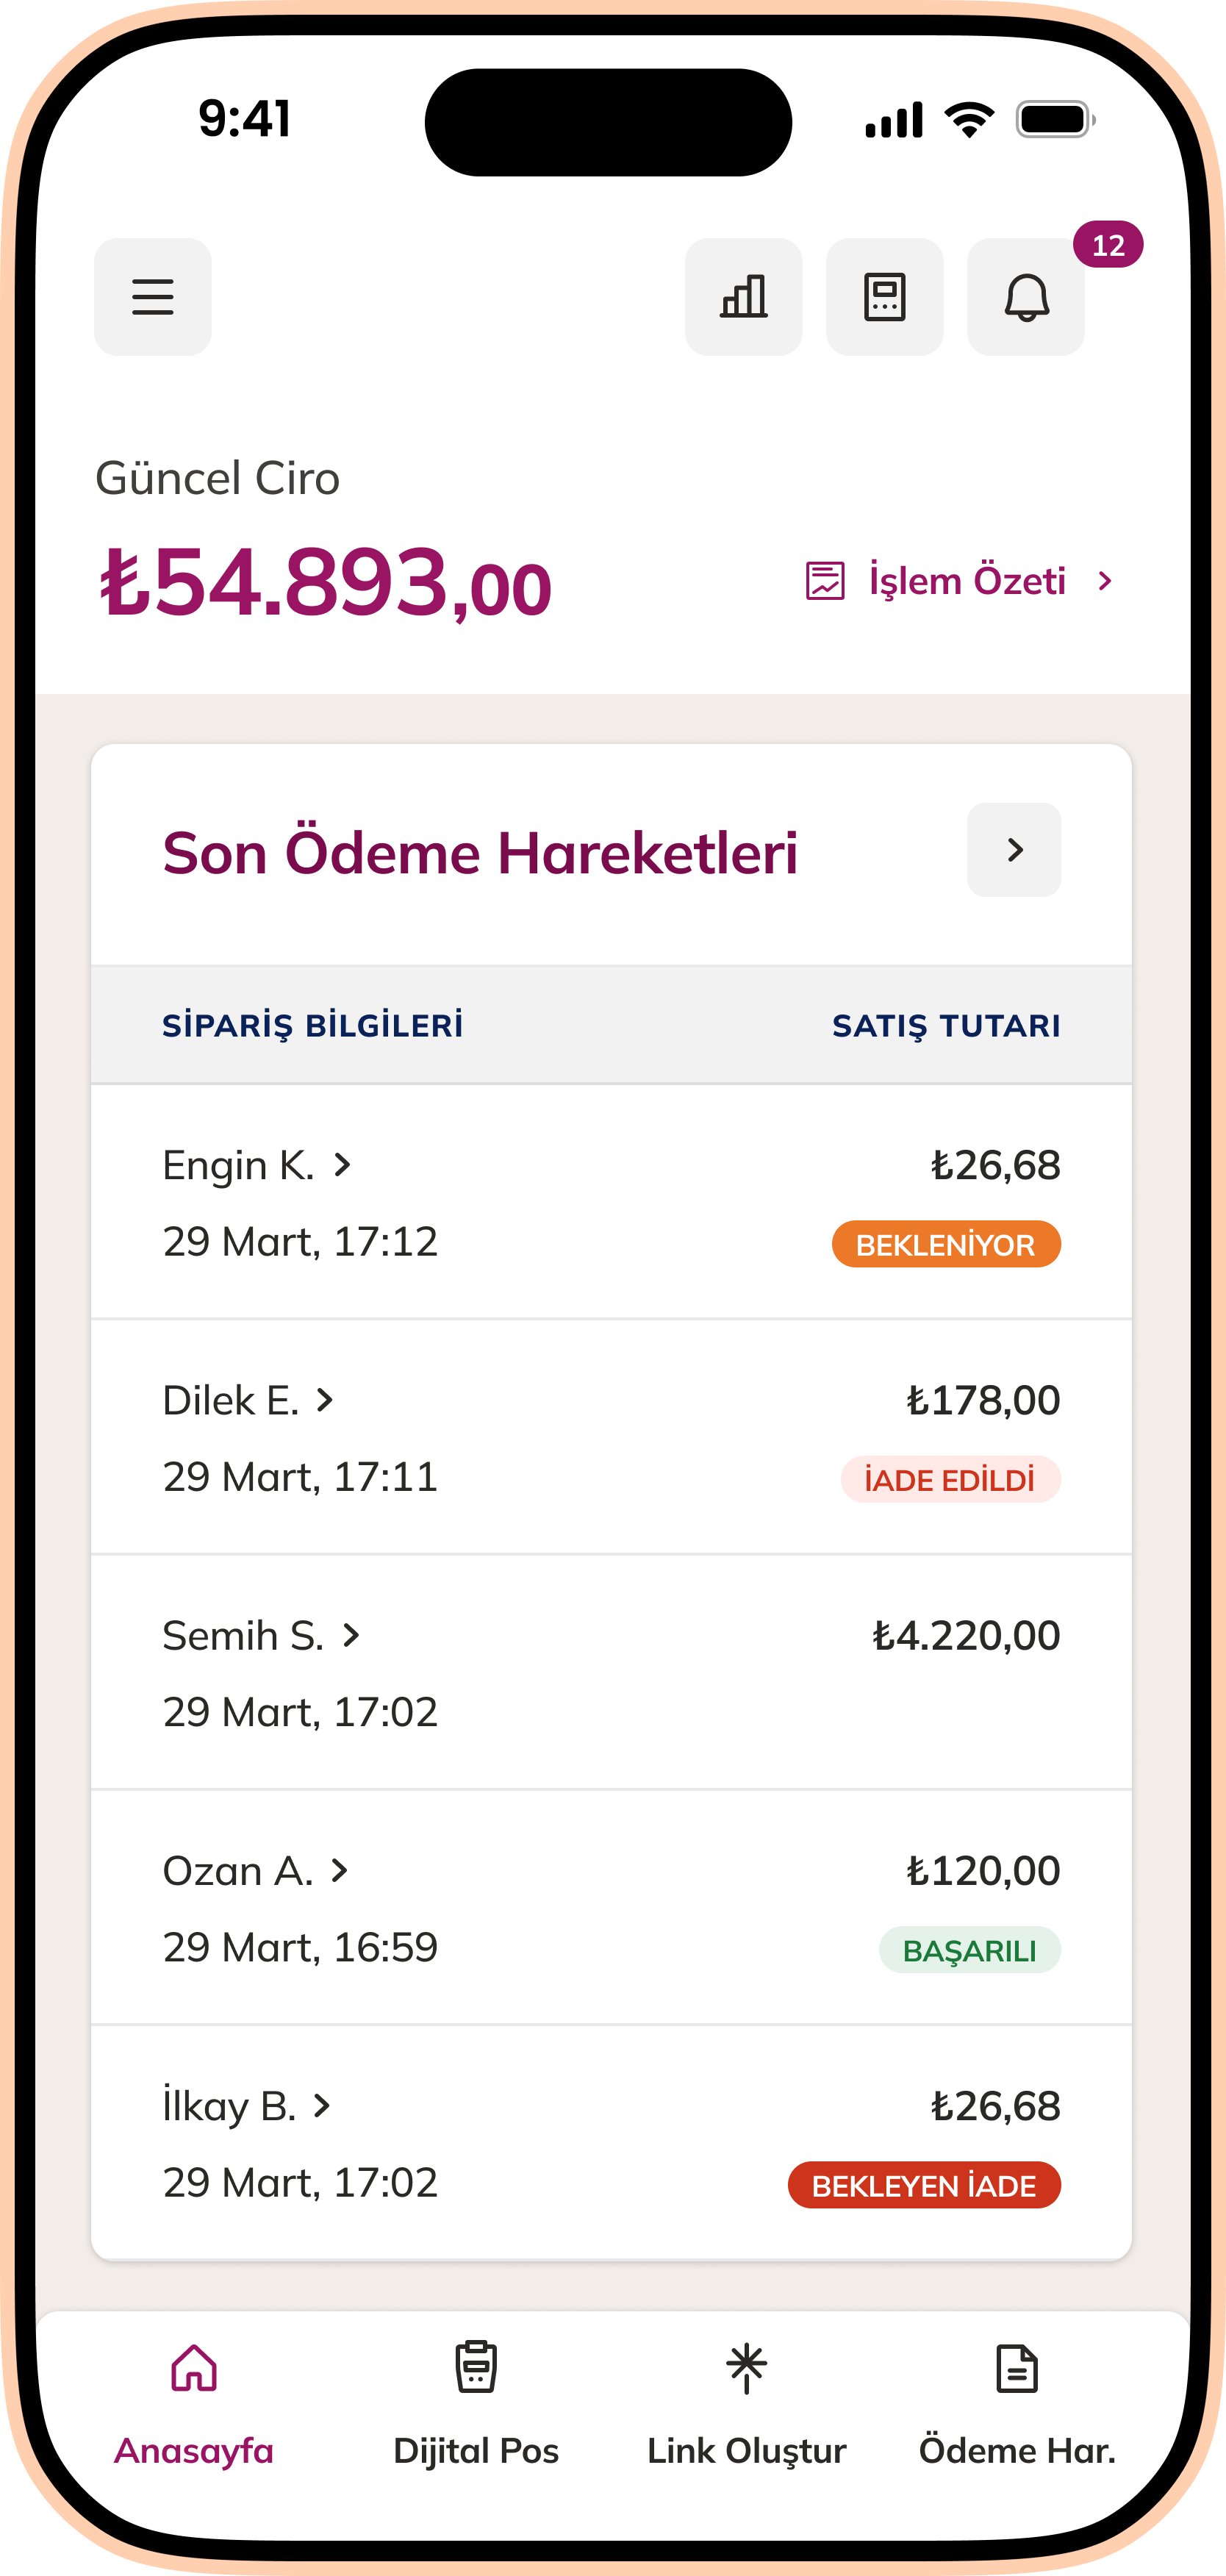Tap the BEKLEYEN İADE status badge
Viewport: 1226px width, 2576px height.
[x=924, y=2186]
